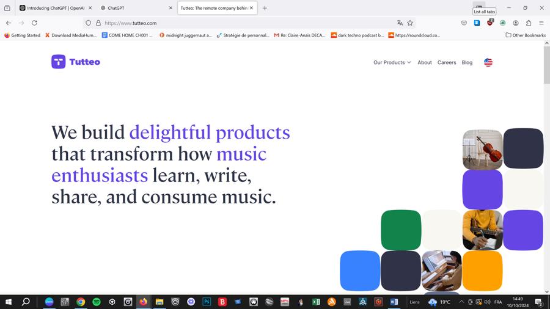Image resolution: width=550 pixels, height=309 pixels.
Task: Open Excel from the taskbar
Action: click(x=316, y=302)
